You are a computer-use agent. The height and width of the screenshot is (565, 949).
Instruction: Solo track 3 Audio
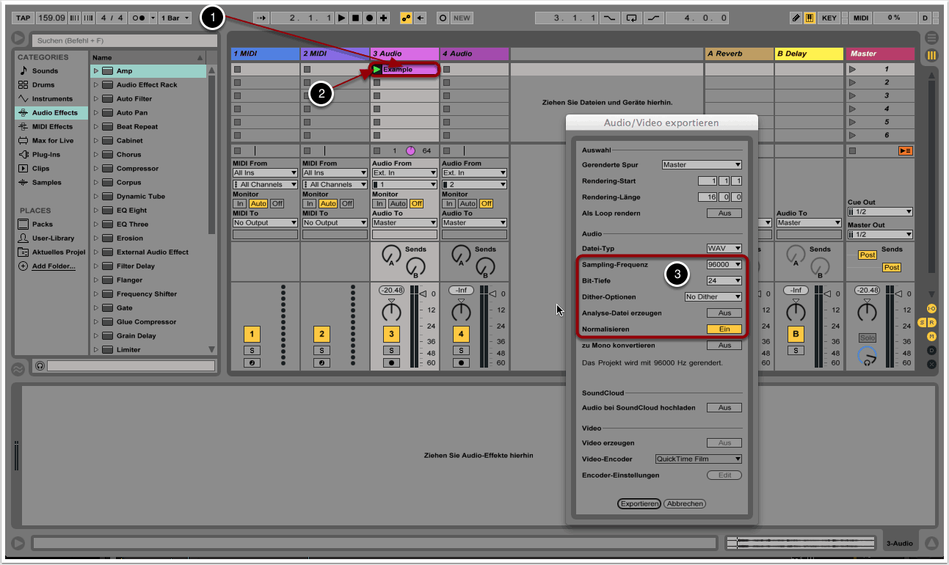pyautogui.click(x=391, y=351)
